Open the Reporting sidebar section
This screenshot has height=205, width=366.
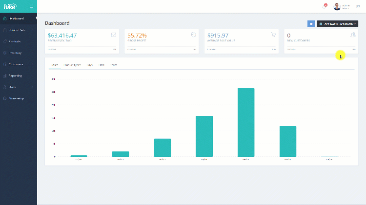[19, 75]
